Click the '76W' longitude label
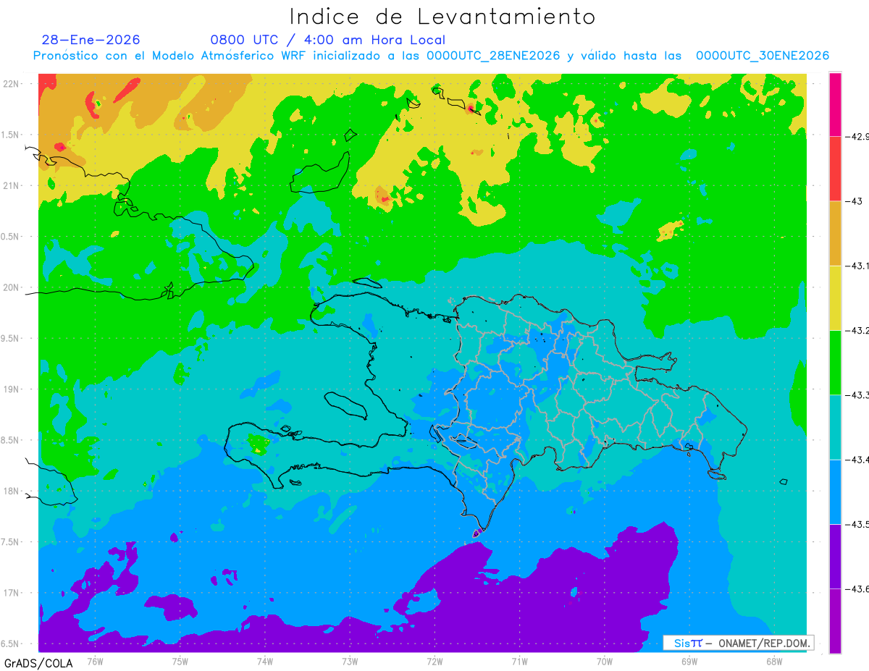The width and height of the screenshot is (869, 671). pos(95,661)
